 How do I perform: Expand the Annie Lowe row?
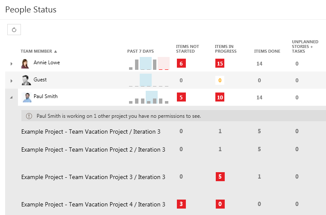pyautogui.click(x=12, y=64)
